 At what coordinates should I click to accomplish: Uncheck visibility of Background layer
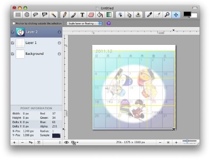[13, 54]
